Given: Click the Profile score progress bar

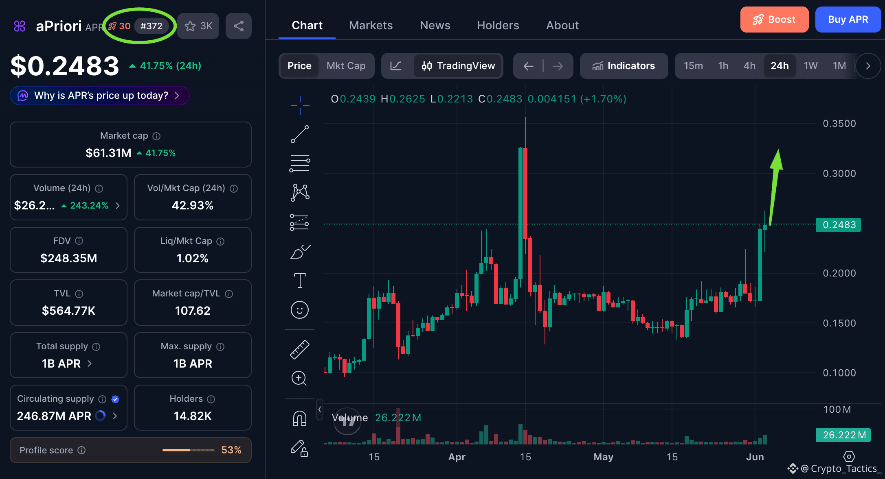Looking at the screenshot, I should coord(188,450).
